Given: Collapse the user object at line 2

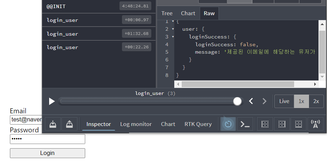Looking at the screenshot, I should 173,29.
